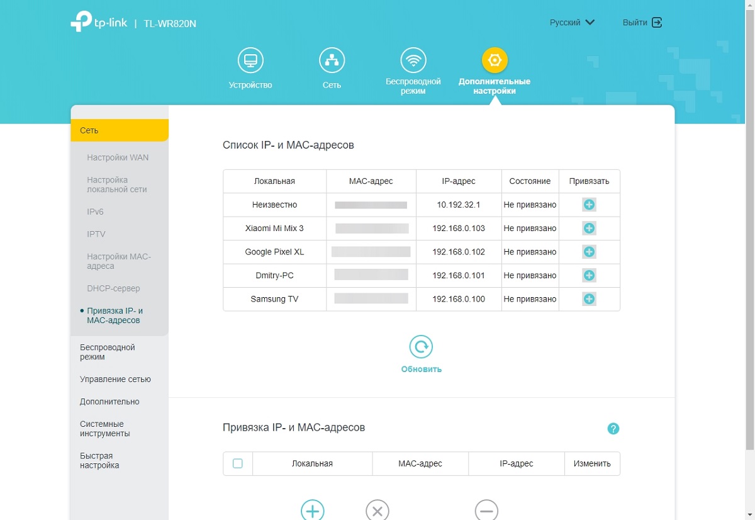Click the minus circle icon
Viewport: 755px width, 520px height.
(x=486, y=511)
